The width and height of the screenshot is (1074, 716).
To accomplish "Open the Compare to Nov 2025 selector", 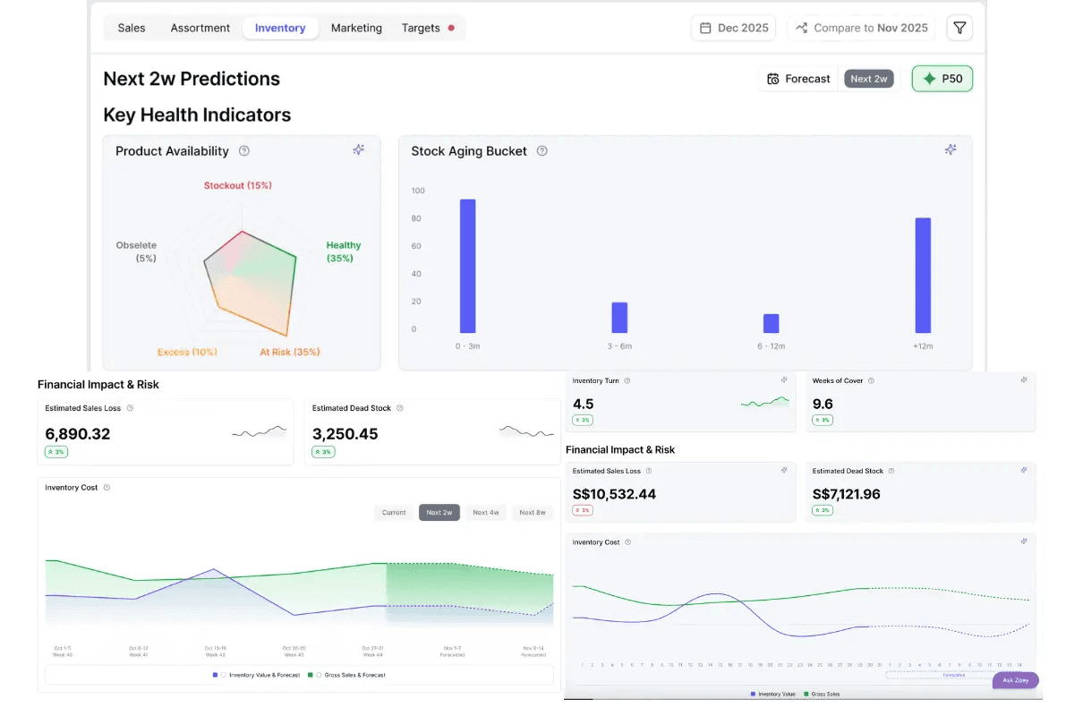I will click(x=862, y=28).
